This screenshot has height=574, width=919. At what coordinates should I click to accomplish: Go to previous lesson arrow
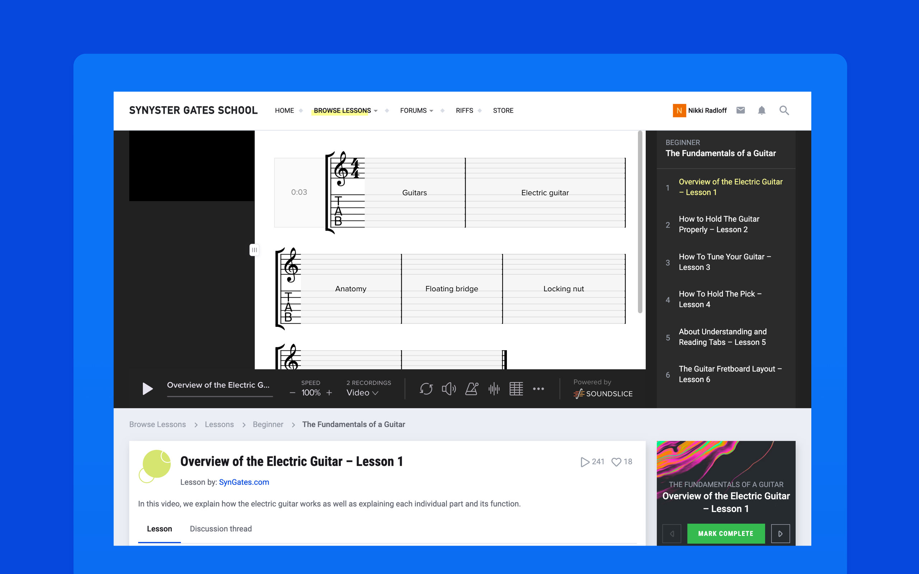pyautogui.click(x=672, y=534)
